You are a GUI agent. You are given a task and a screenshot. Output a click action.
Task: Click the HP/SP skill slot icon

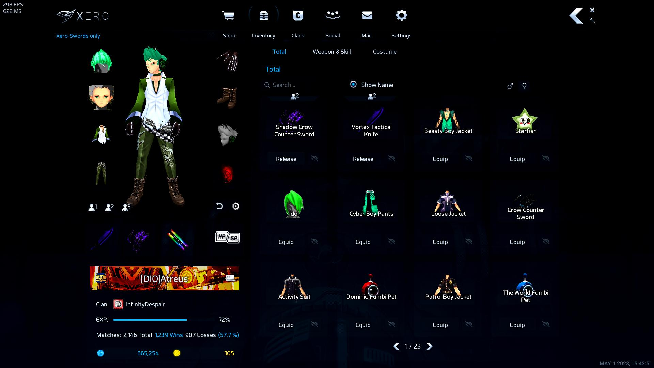click(x=228, y=237)
